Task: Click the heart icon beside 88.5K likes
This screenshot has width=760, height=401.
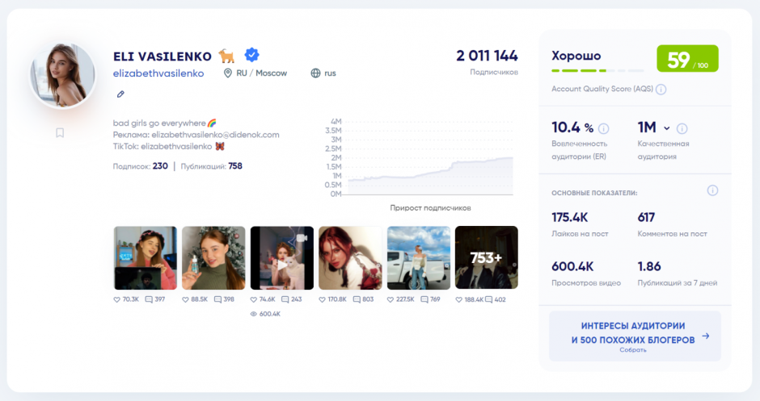Action: [x=185, y=300]
